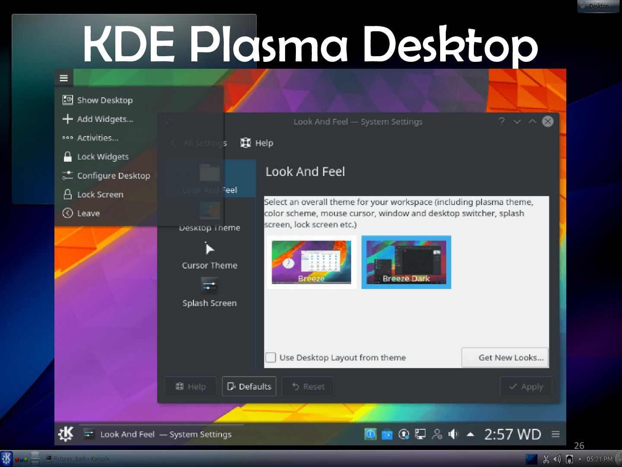Click the sliders icon beside Configure Desktop
The height and width of the screenshot is (467, 622).
pos(68,176)
